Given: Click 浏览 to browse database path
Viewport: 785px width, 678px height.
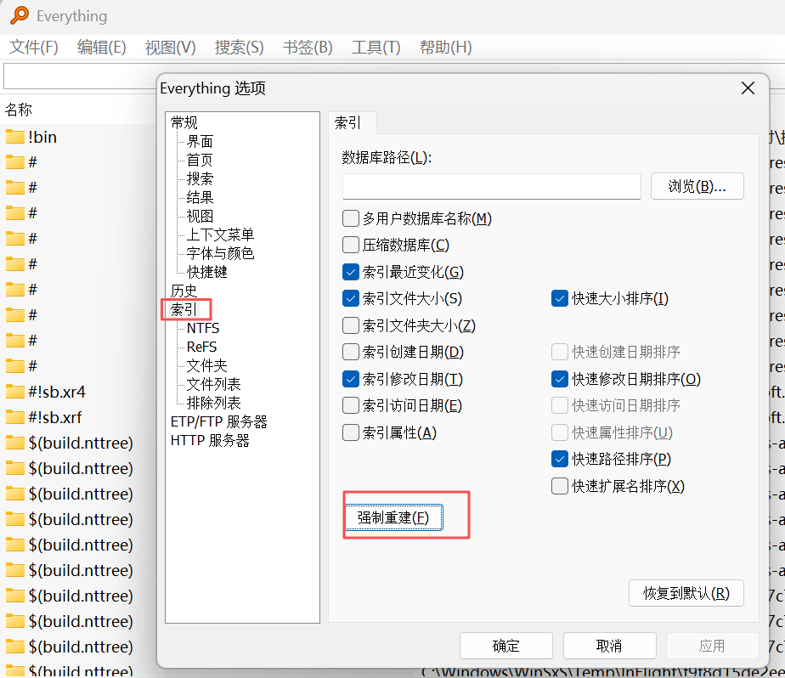Looking at the screenshot, I should click(697, 186).
